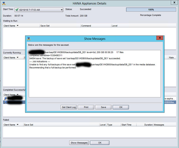The height and width of the screenshot is (148, 179).
Task: Click 'completed savetime=1538486311' line
Action: coord(46,55)
